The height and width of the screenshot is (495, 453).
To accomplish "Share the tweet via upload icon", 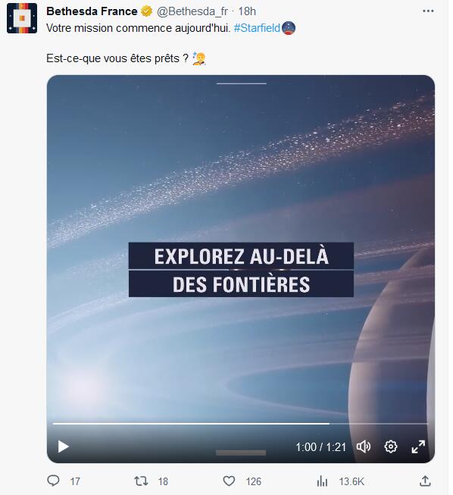I will (x=425, y=481).
